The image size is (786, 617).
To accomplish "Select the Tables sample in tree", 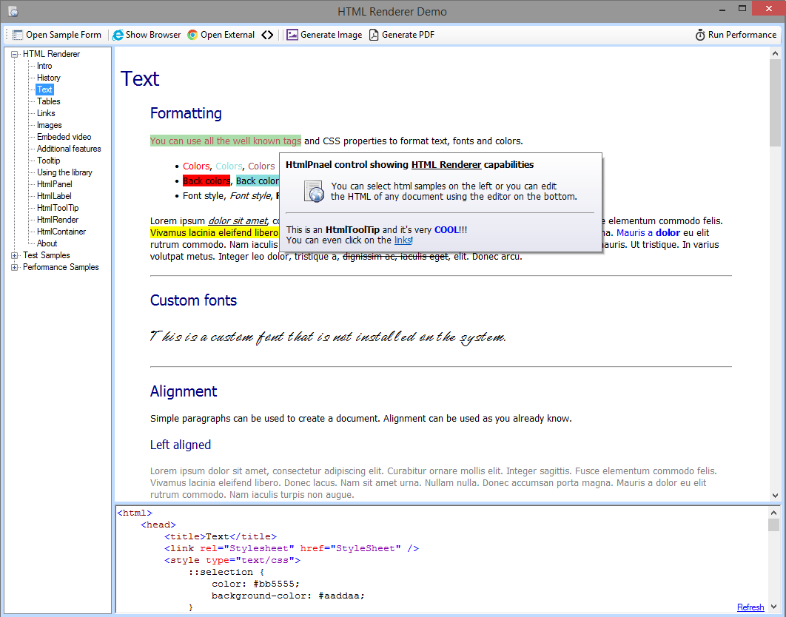I will [x=49, y=101].
